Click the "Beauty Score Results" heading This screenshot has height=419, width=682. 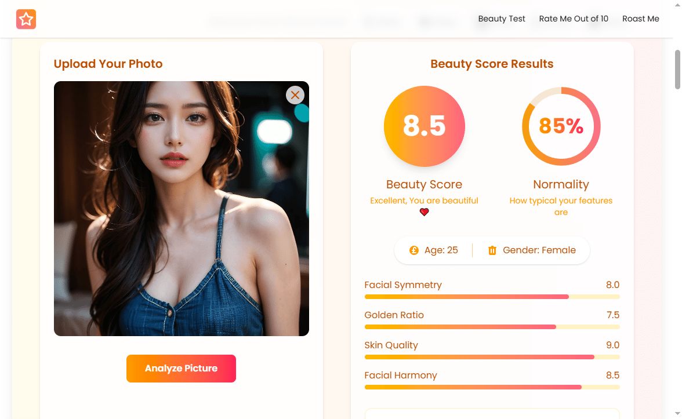(492, 64)
